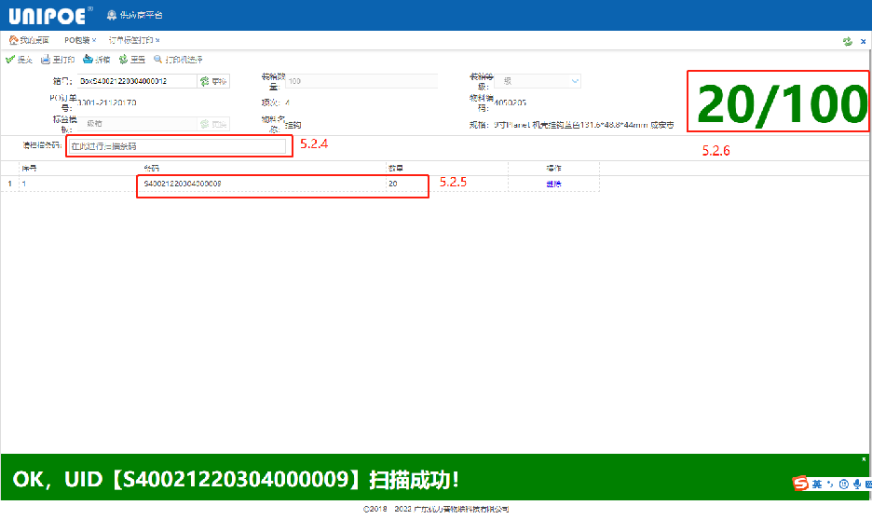
Task: Click the green refresh icon at tab bar right
Action: pos(847,41)
